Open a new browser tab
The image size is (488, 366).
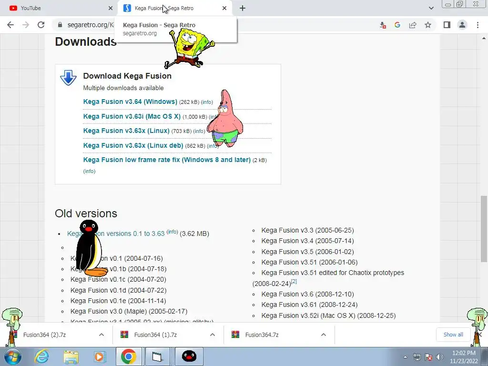pos(243,8)
